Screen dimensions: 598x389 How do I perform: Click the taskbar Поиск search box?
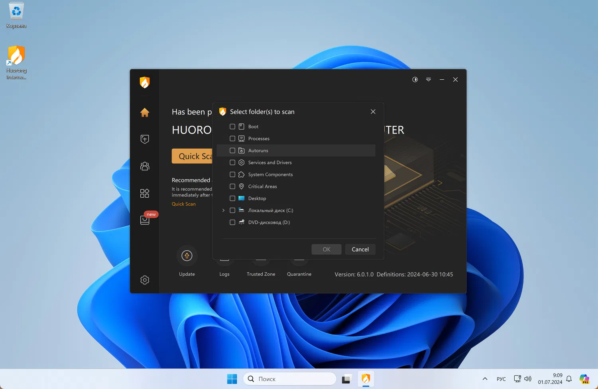pyautogui.click(x=290, y=379)
